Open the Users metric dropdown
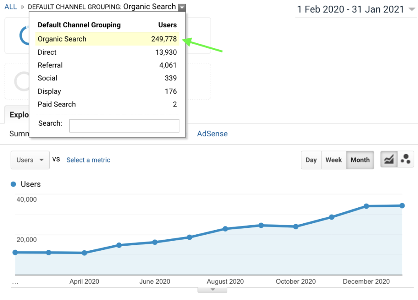The image size is (418, 300). (x=30, y=160)
